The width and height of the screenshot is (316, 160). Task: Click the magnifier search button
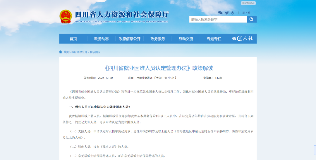click(252, 19)
